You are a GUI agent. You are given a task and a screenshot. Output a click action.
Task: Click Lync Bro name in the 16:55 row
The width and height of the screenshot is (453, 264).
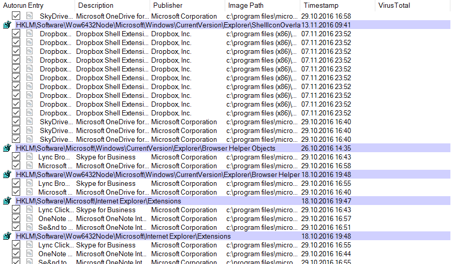point(54,183)
